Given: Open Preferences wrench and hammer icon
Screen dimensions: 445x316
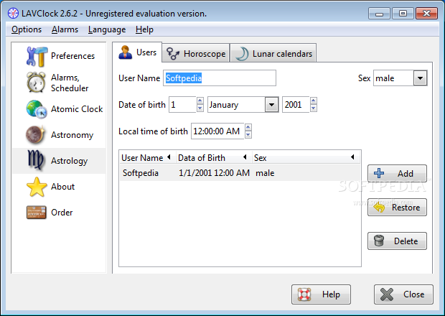Looking at the screenshot, I should pos(37,56).
